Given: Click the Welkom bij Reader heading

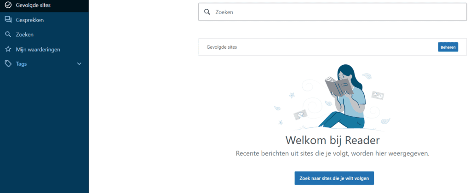Looking at the screenshot, I should [333, 140].
